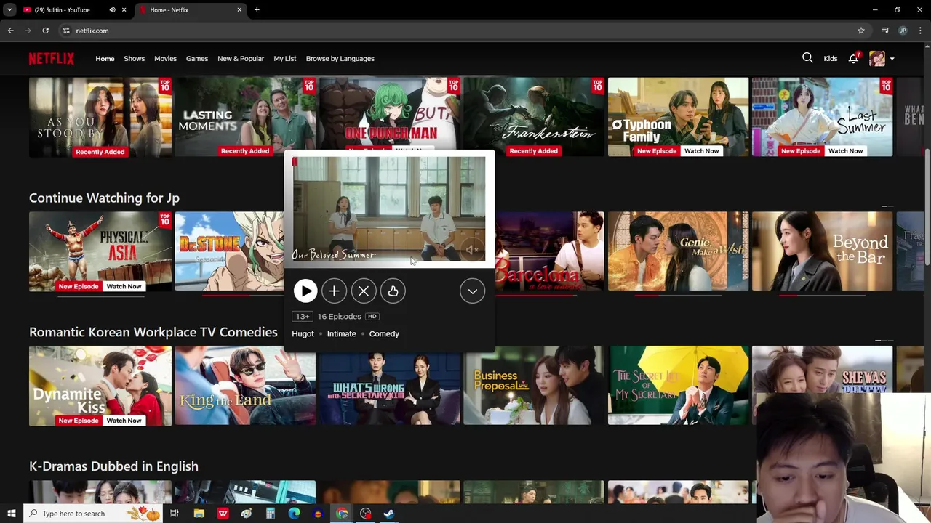Expand the profile account dropdown arrow
Viewport: 931px width, 523px height.
pyautogui.click(x=892, y=59)
